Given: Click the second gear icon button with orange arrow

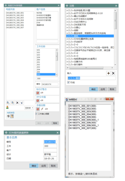Looking at the screenshot, I should pos(13,103).
